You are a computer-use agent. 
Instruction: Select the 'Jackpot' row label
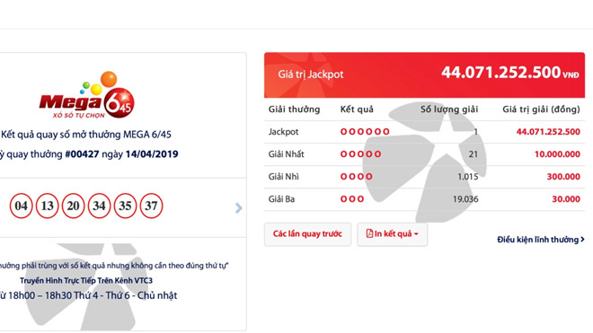pos(283,132)
